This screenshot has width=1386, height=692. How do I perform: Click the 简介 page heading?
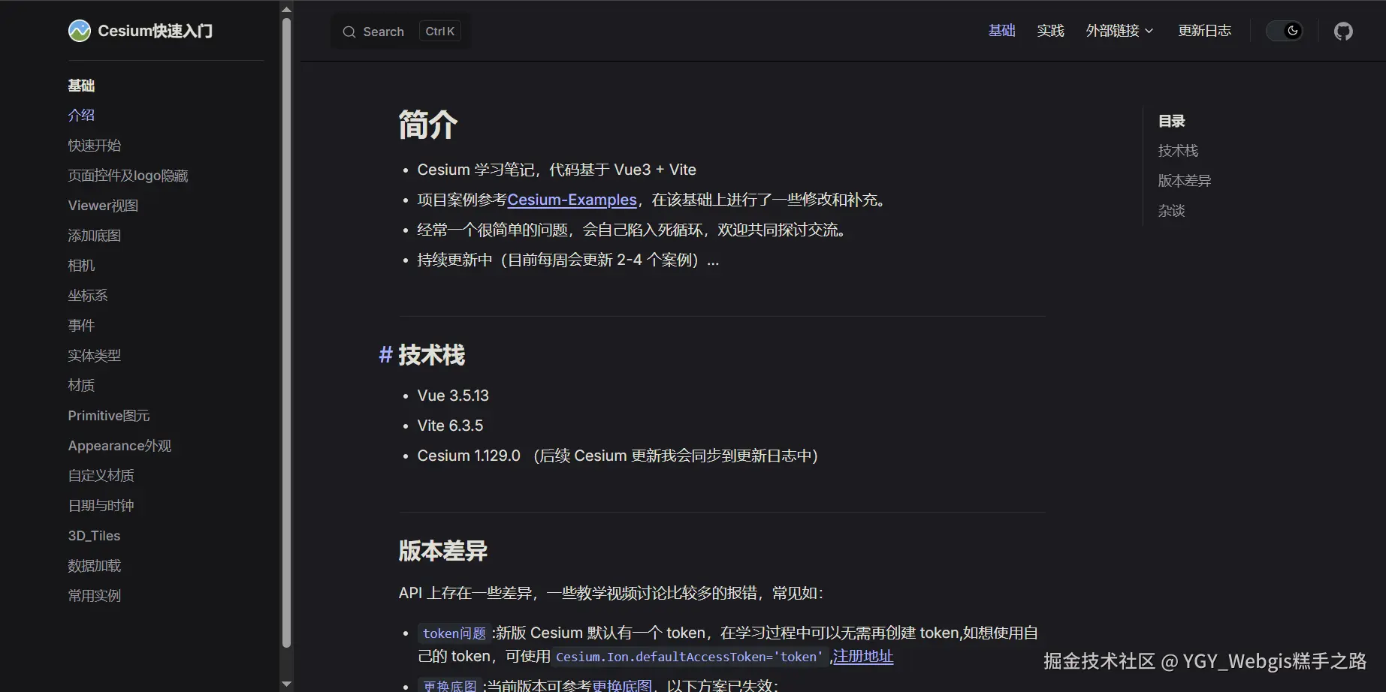tap(428, 125)
